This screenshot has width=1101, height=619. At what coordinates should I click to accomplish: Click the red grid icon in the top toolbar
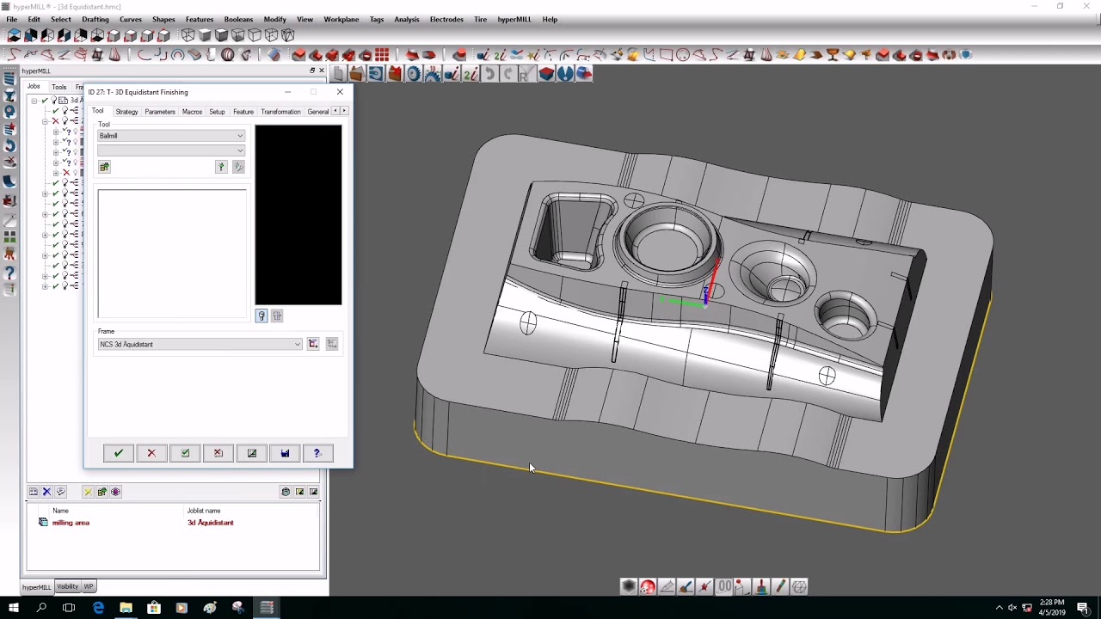tap(382, 55)
